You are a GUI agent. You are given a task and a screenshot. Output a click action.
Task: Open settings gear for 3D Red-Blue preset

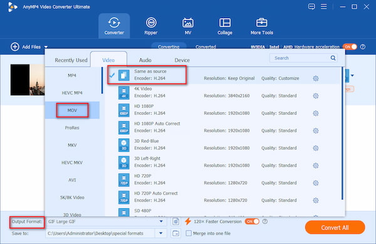click(316, 148)
